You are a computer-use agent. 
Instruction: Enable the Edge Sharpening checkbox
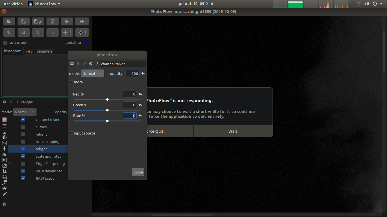click(23, 164)
